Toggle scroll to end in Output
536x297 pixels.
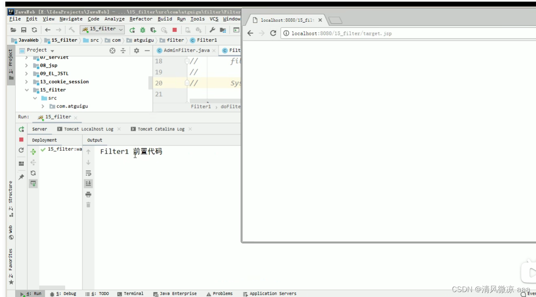click(x=88, y=184)
